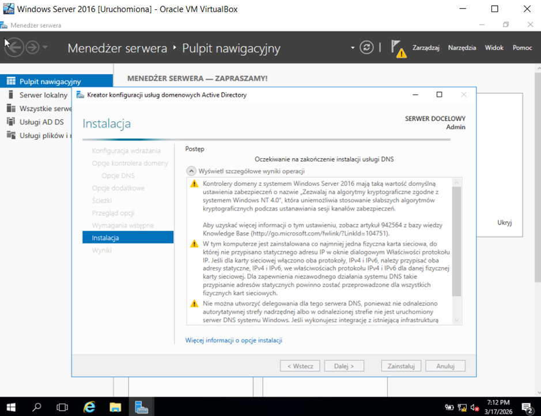541x416 pixels.
Task: Click the results list vertical scrollbar
Action: click(x=457, y=242)
